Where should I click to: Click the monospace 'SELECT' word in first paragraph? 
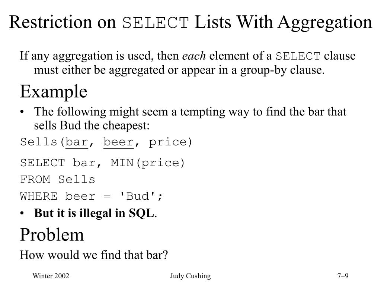[298, 56]
